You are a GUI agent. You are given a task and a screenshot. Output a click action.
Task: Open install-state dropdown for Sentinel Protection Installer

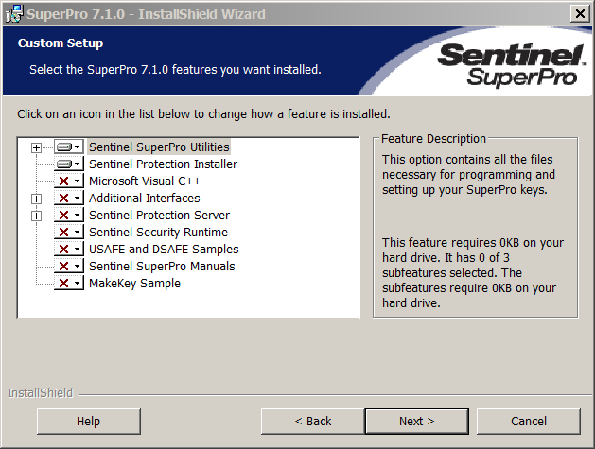[69, 164]
